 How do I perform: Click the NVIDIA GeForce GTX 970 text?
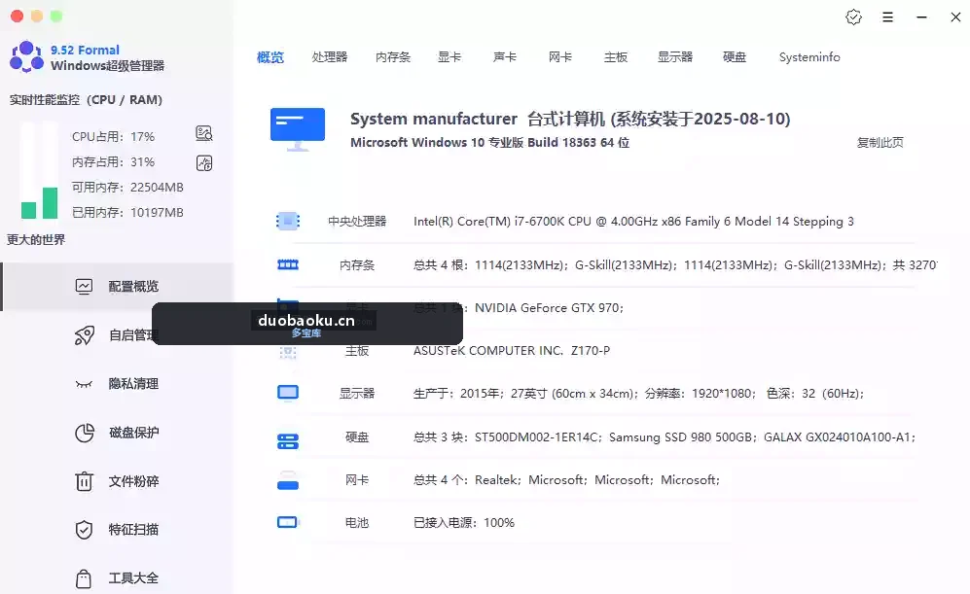550,308
